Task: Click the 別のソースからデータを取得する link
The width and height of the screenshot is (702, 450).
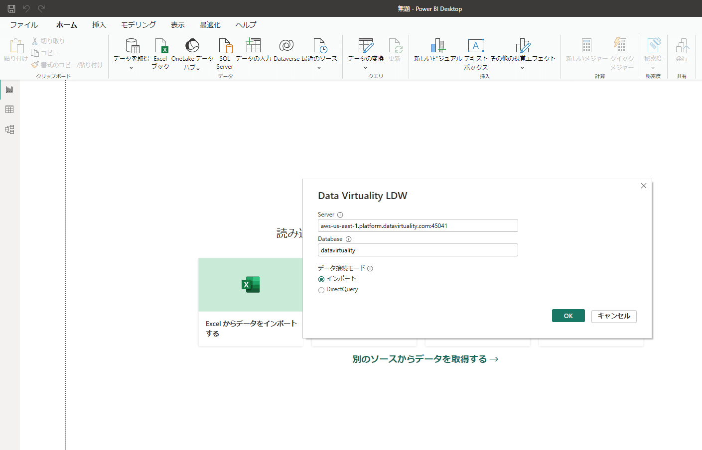Action: tap(425, 359)
